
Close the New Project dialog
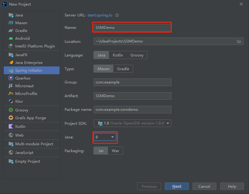click(x=241, y=4)
